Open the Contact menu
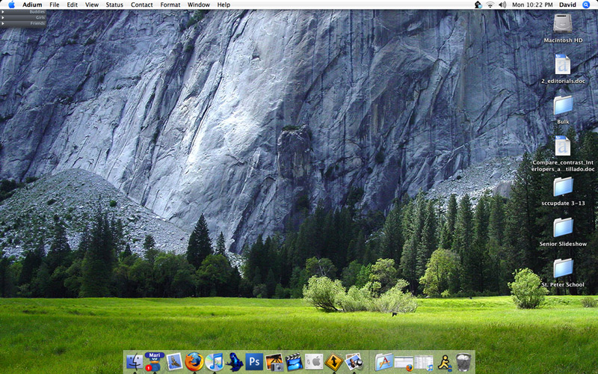This screenshot has height=374, width=598. tap(141, 4)
